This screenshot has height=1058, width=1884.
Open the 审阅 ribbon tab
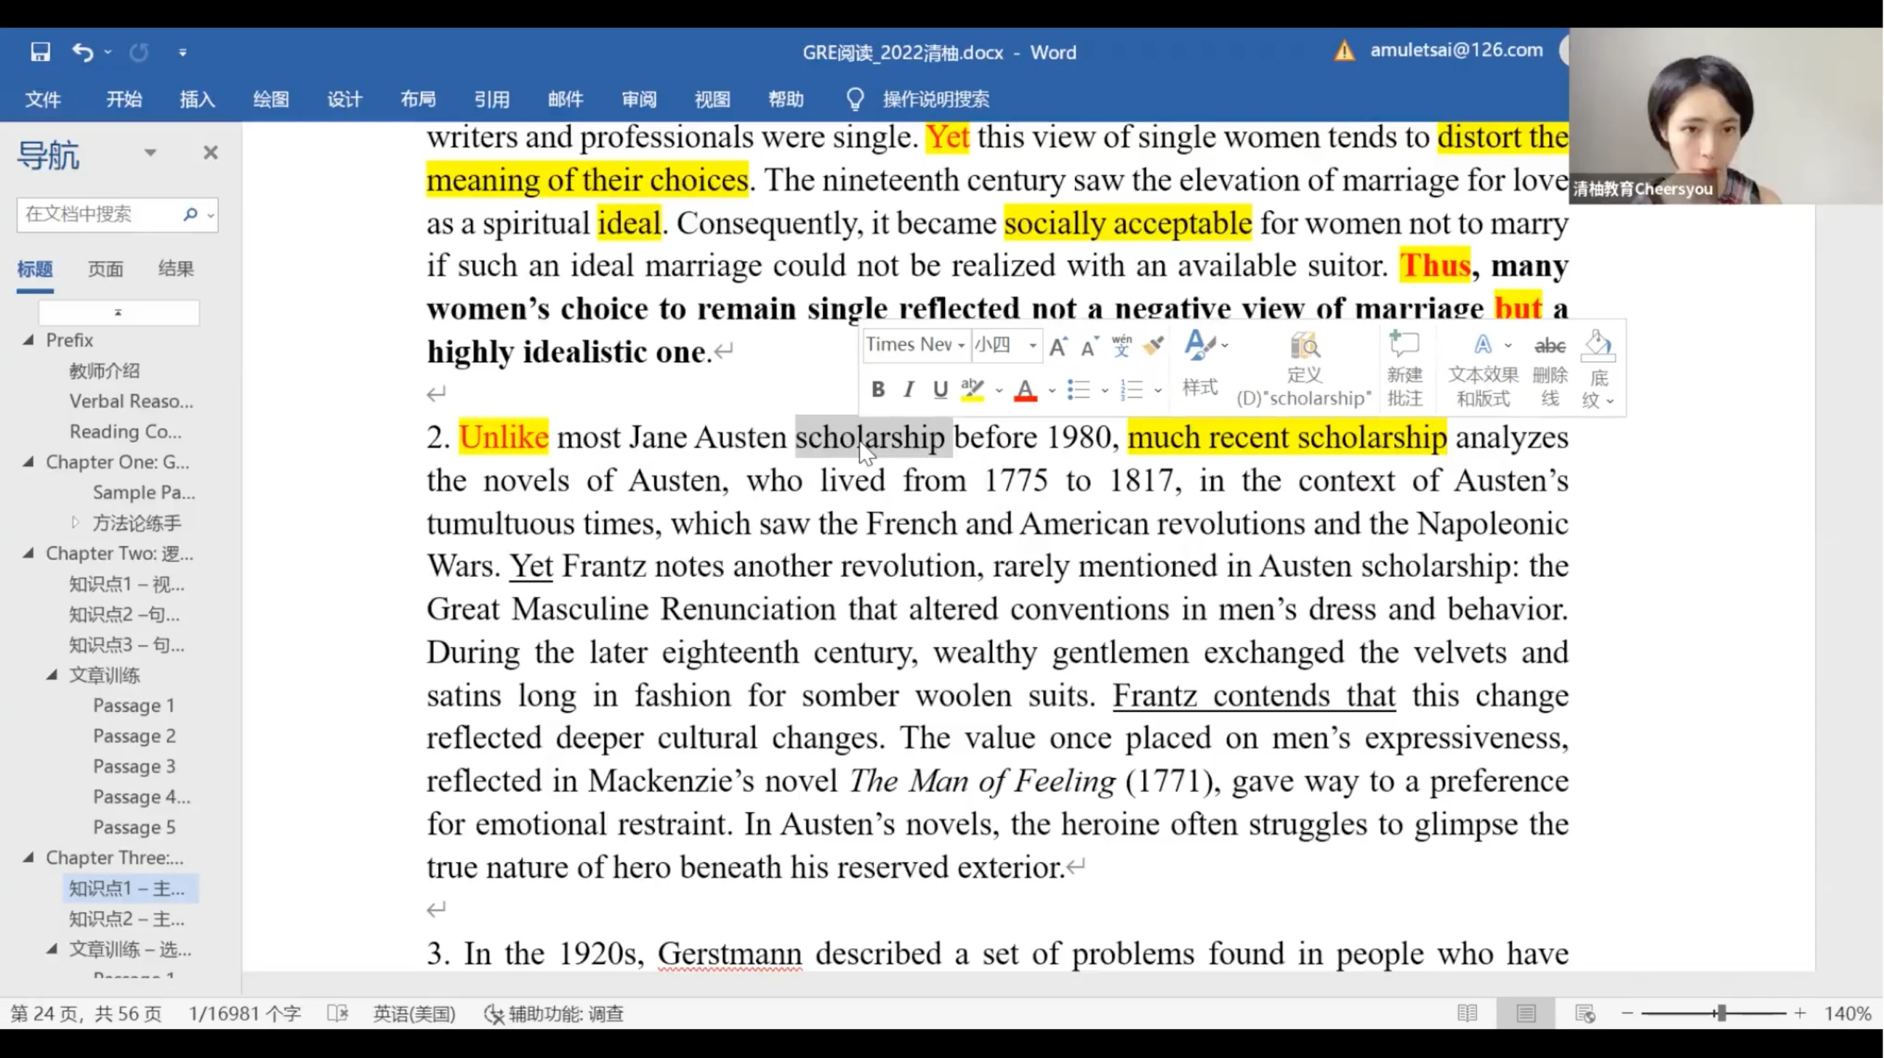[x=638, y=99]
